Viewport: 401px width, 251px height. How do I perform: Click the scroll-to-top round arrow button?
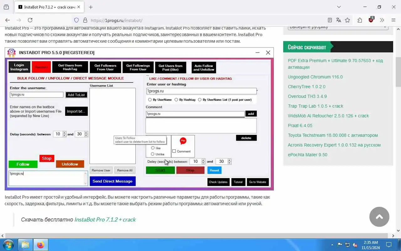point(379,216)
